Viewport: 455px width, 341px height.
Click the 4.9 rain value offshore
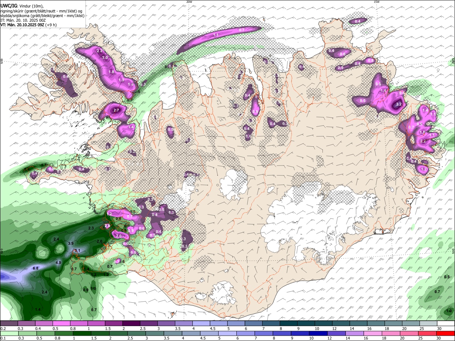click(59, 262)
